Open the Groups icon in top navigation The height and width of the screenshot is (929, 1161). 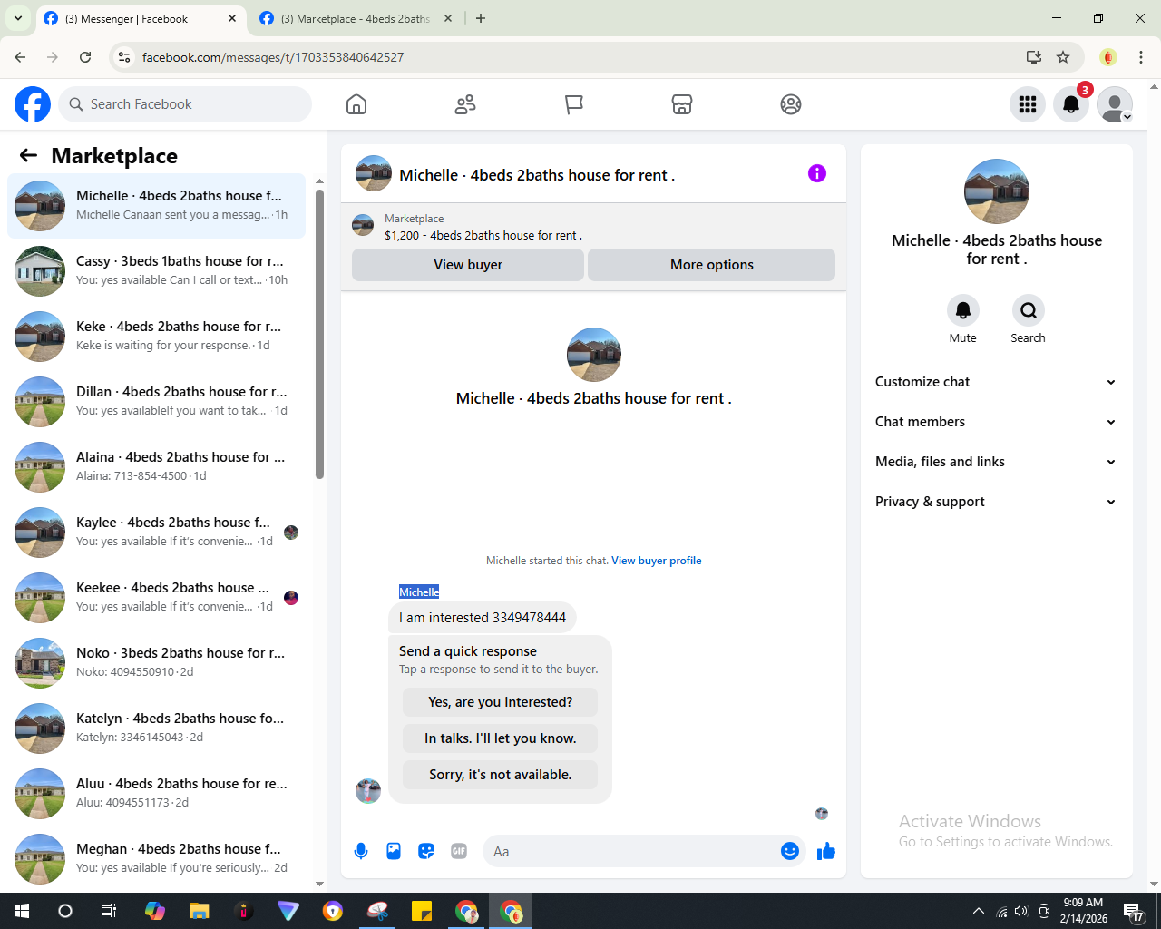click(x=791, y=104)
